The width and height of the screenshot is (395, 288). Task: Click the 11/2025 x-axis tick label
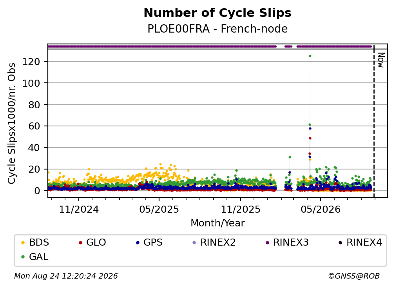coord(241,209)
